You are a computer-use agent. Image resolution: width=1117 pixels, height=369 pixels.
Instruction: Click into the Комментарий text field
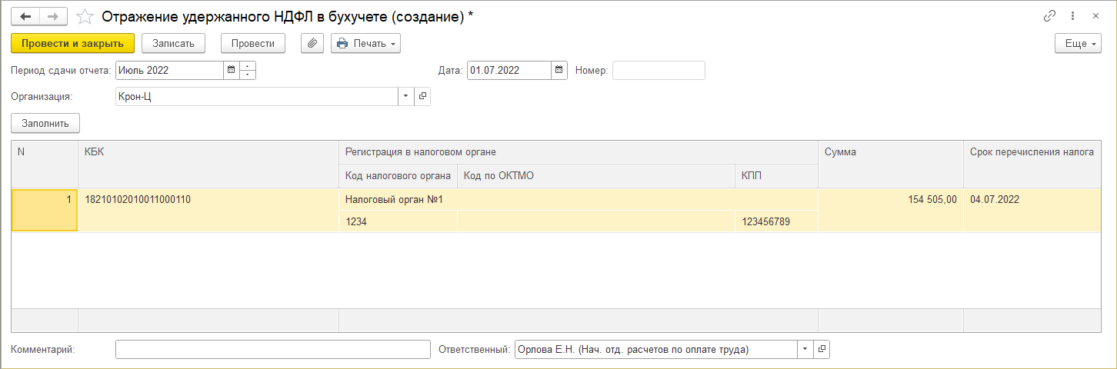click(x=272, y=350)
